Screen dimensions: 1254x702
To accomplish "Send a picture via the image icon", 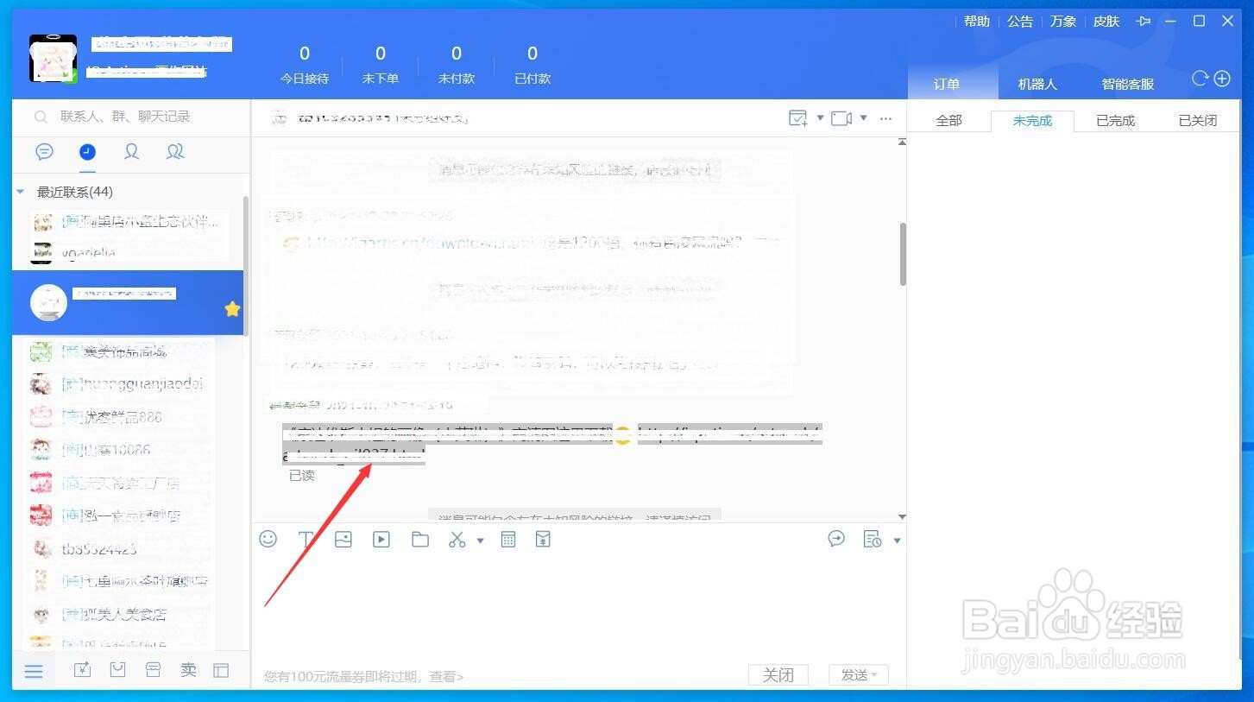I will pyautogui.click(x=343, y=539).
